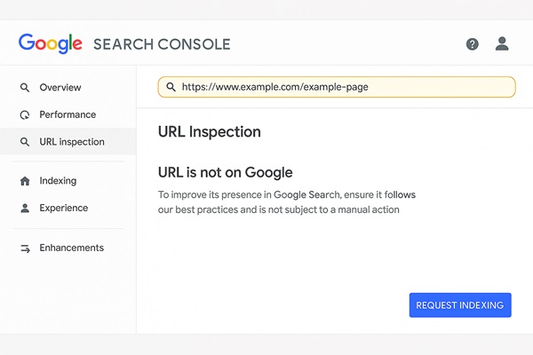533x355 pixels.
Task: Open the help question mark icon
Action: pyautogui.click(x=473, y=43)
